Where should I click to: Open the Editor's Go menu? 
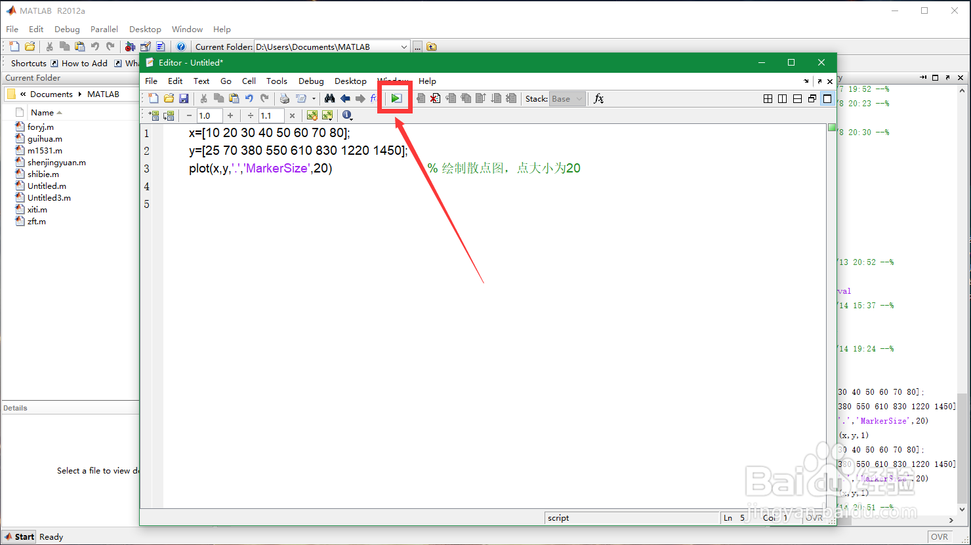[x=226, y=81]
